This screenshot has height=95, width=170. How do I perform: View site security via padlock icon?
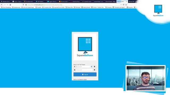[26, 5]
